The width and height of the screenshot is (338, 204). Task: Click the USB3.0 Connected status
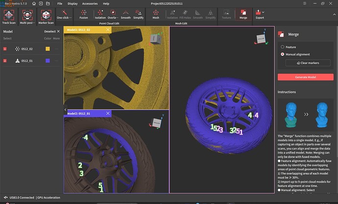pyautogui.click(x=22, y=198)
